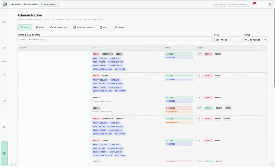Edit the active verified Viewer-only account
The height and width of the screenshot is (167, 275).
click(x=199, y=97)
